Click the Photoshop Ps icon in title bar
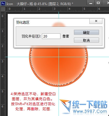The width and height of the screenshot is (109, 116). (3, 4)
